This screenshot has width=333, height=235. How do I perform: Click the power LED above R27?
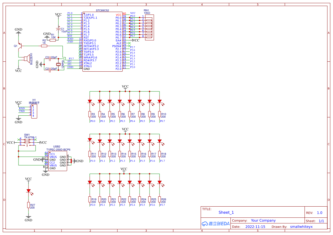[28, 191]
